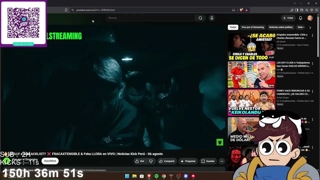Open File Explorer from the taskbar
Viewport: 320px width, 180px height.
(134, 176)
